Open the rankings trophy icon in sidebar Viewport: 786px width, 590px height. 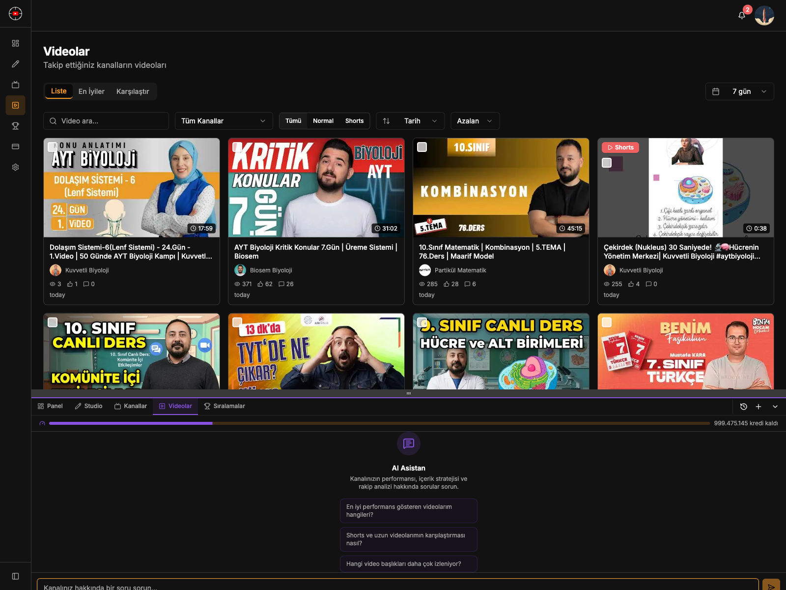point(15,126)
